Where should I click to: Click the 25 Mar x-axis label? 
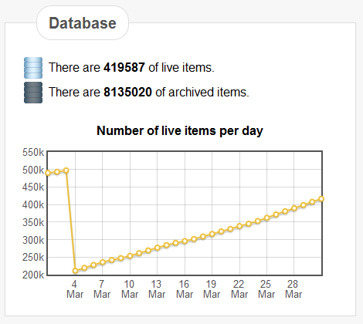pyautogui.click(x=266, y=289)
